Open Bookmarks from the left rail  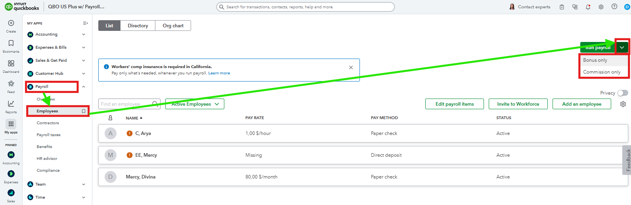click(x=11, y=43)
